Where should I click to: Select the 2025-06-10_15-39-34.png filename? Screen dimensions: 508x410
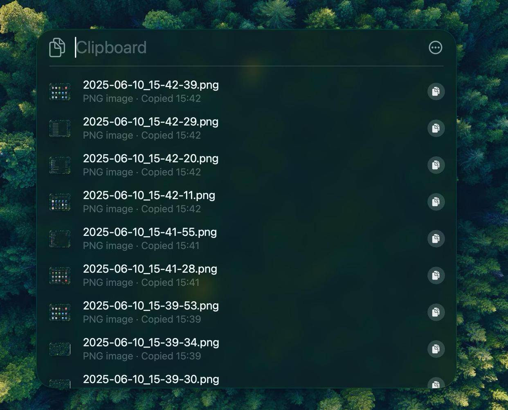151,343
